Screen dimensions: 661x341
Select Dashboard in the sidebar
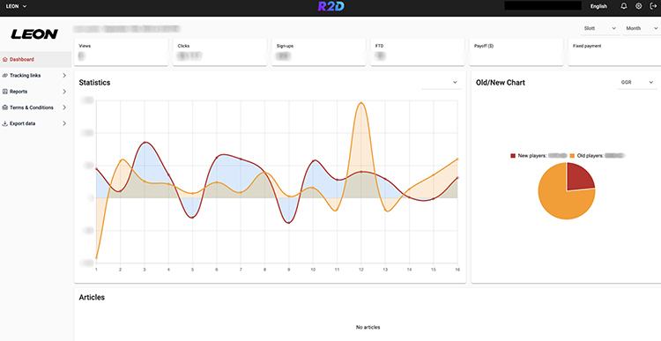click(36, 59)
